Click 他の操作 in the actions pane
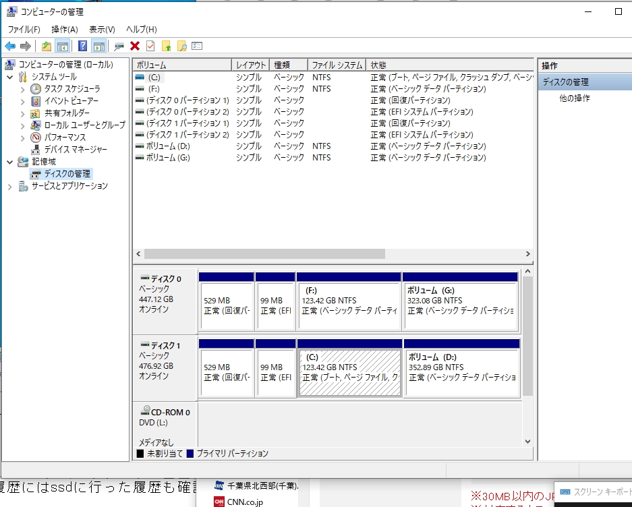Screen dimensions: 632x507 coord(575,98)
